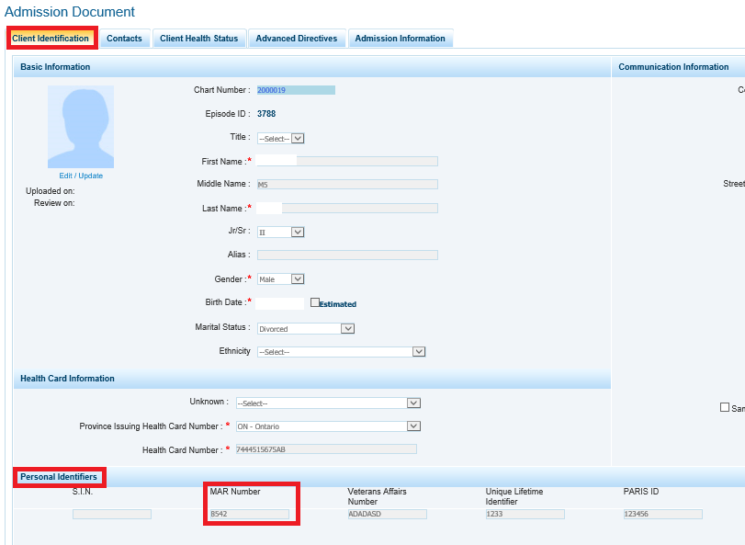This screenshot has width=745, height=545.
Task: Open the Client Health Status tab
Action: 198,39
